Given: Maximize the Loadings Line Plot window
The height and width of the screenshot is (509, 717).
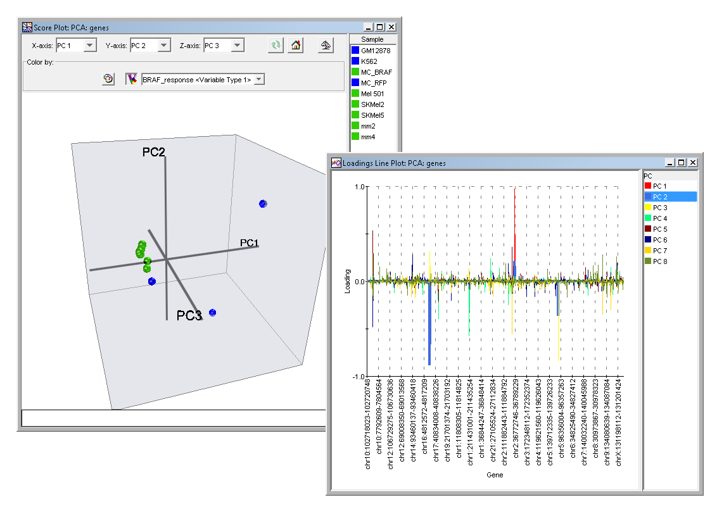Looking at the screenshot, I should (681, 163).
